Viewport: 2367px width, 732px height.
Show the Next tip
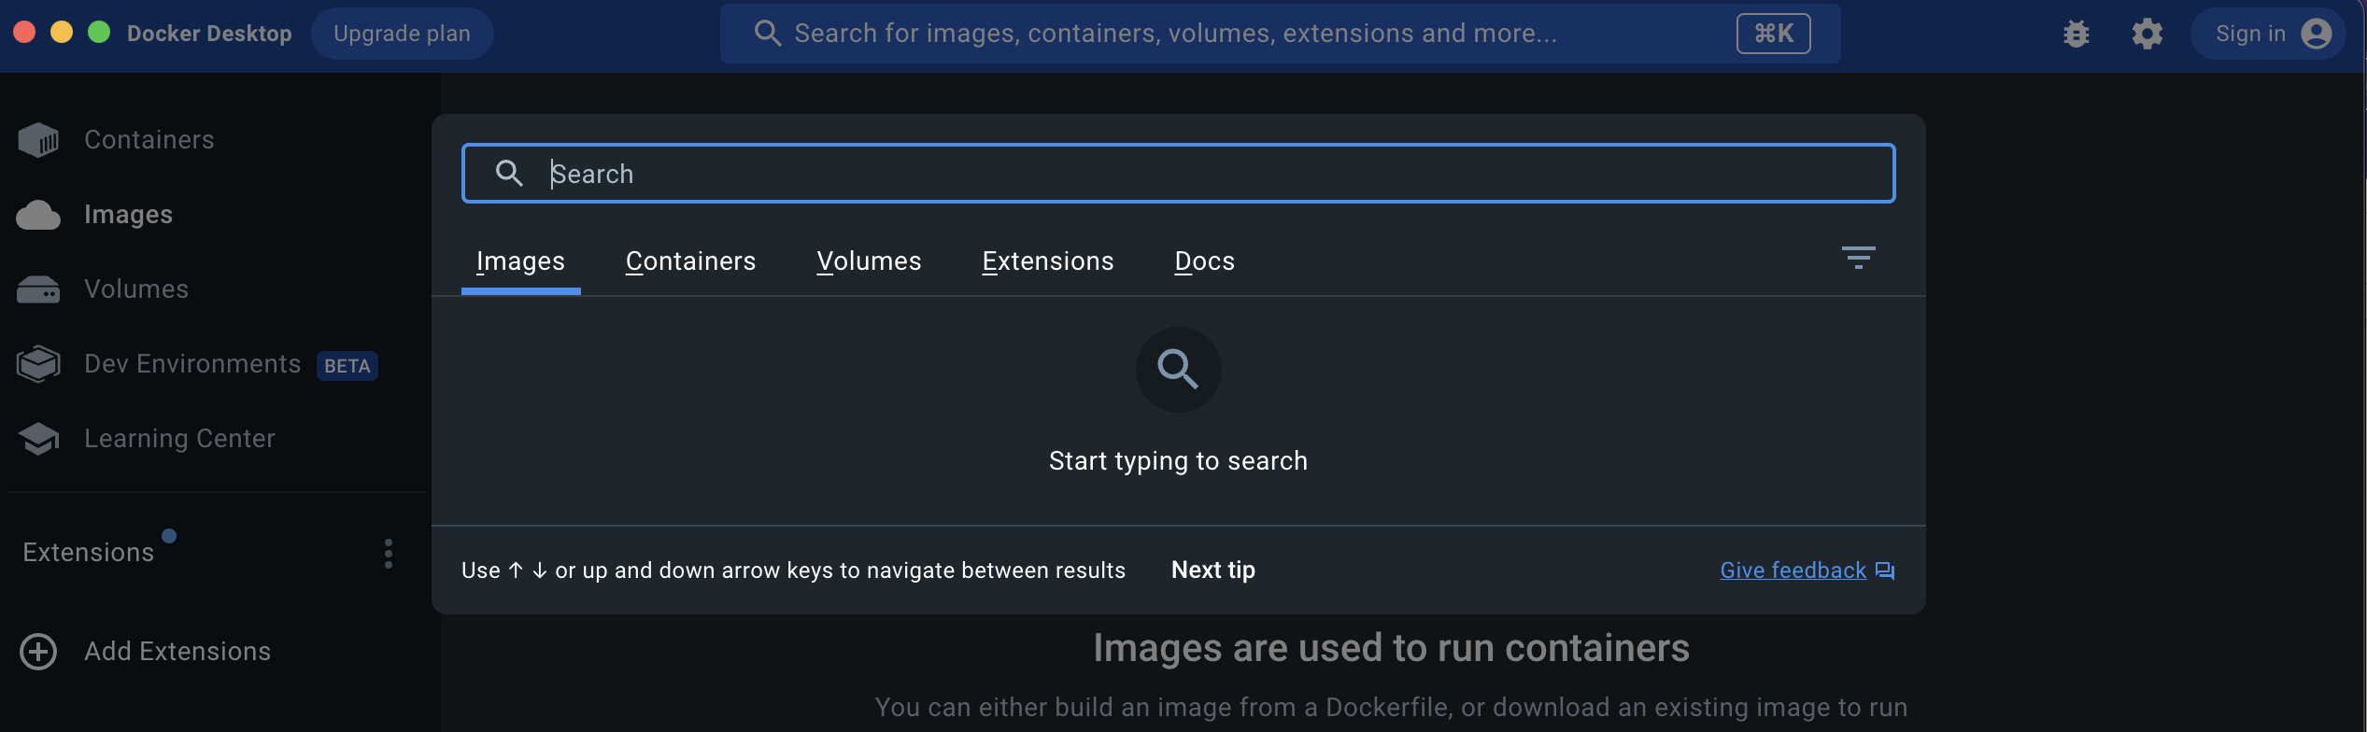(1212, 570)
